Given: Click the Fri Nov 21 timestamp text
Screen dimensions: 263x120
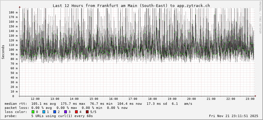Looking at the screenshot, I should coord(233,116).
